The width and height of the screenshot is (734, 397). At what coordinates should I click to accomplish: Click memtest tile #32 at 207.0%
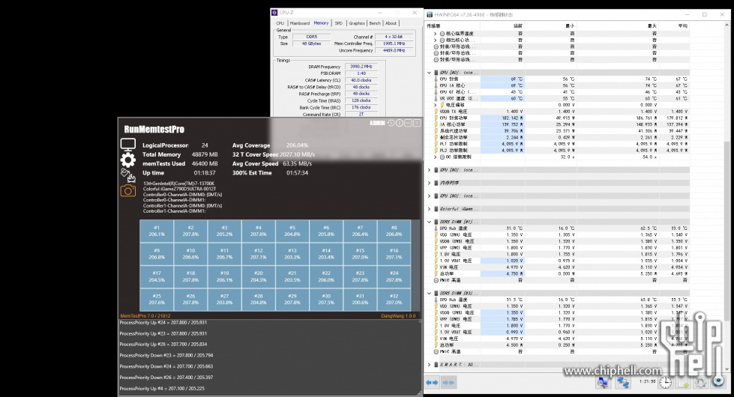point(394,300)
